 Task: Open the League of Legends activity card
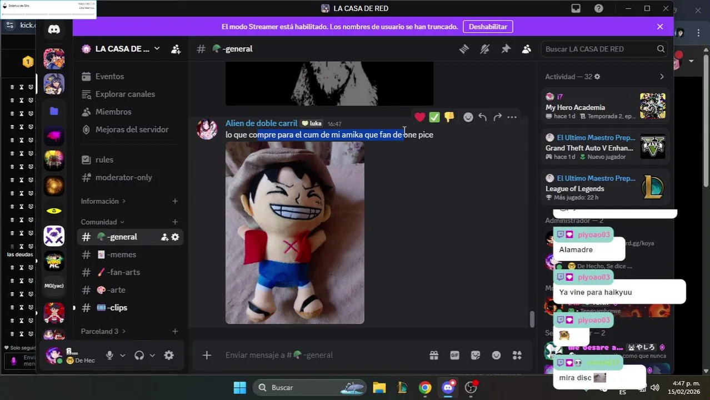point(606,188)
